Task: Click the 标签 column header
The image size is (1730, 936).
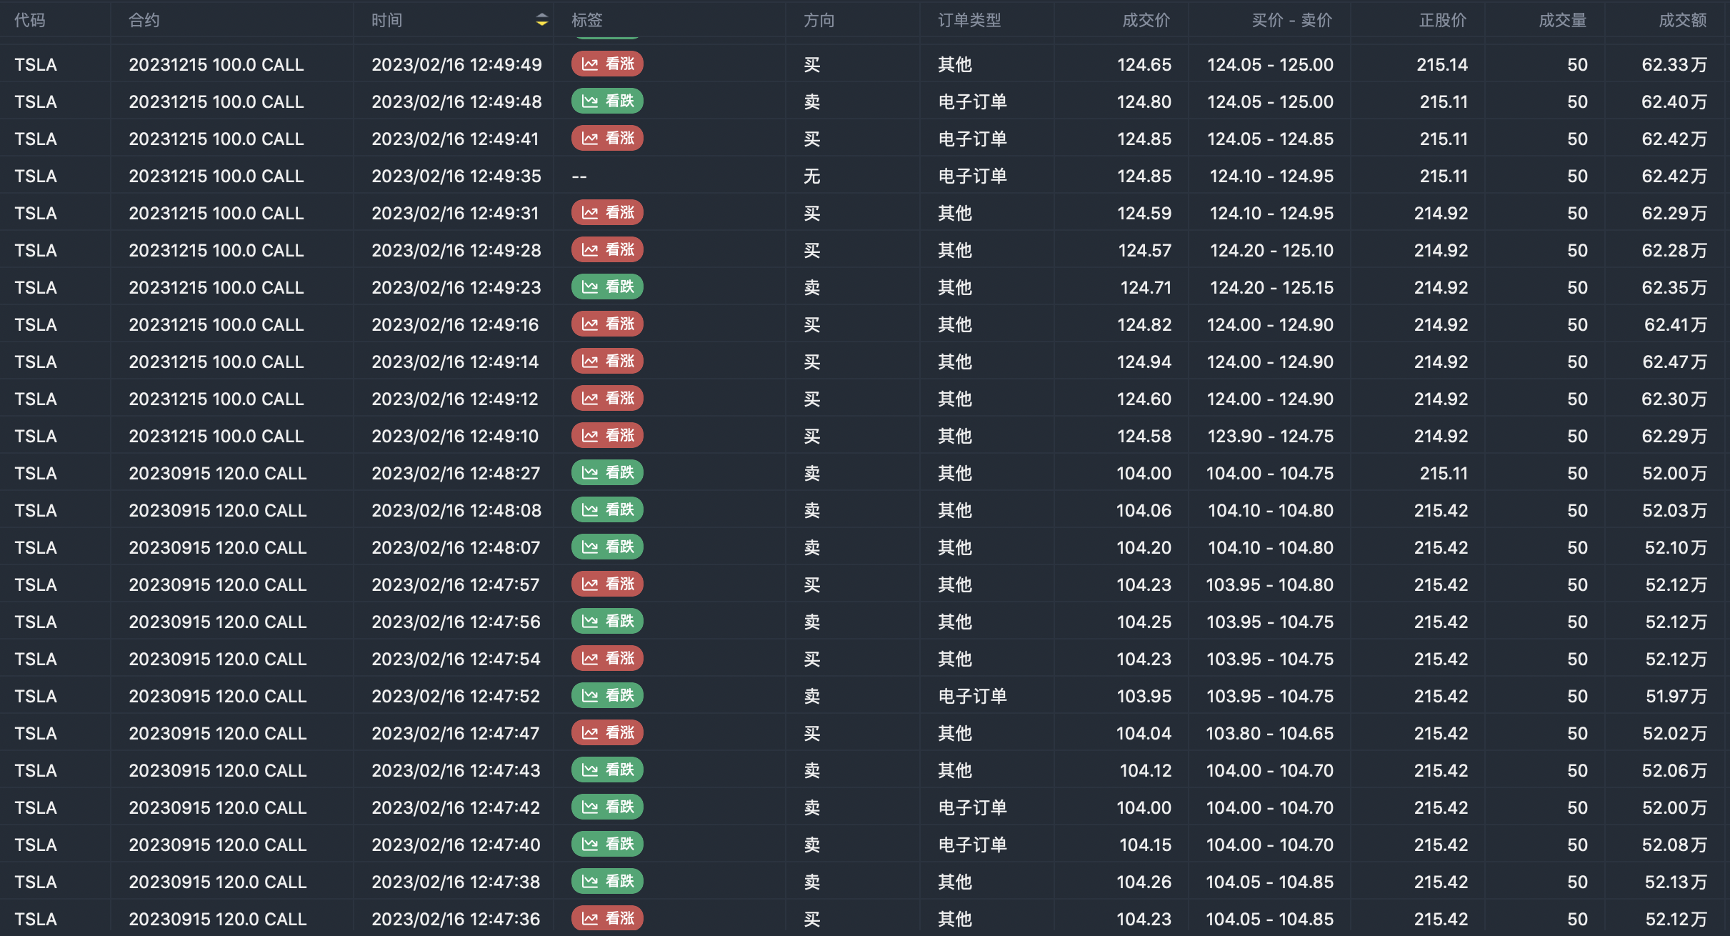Action: [587, 20]
